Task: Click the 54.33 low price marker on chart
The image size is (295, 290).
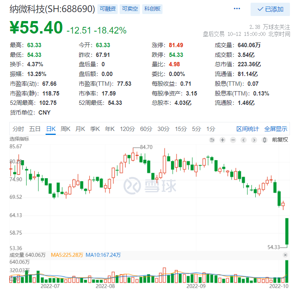Action: 274,247
